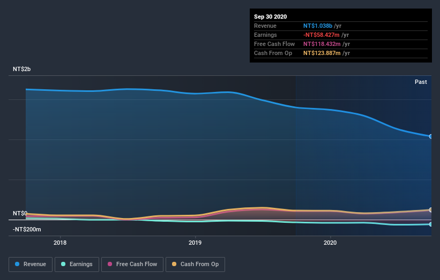Click the Sep 30 2020 tooltip date
The height and width of the screenshot is (280, 440).
(x=270, y=17)
